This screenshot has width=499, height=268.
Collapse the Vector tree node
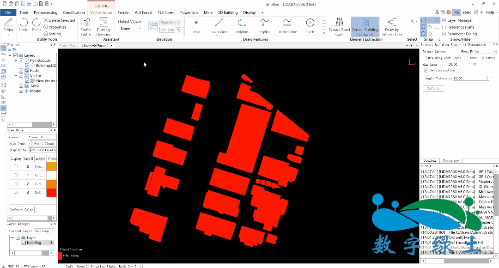pyautogui.click(x=16, y=76)
